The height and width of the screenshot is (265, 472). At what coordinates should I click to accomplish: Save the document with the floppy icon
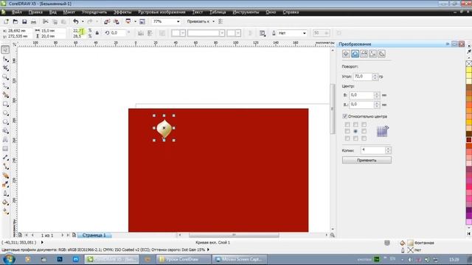tap(24, 21)
